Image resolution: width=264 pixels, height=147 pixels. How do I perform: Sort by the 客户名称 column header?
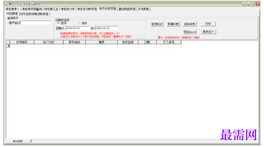tap(49, 42)
